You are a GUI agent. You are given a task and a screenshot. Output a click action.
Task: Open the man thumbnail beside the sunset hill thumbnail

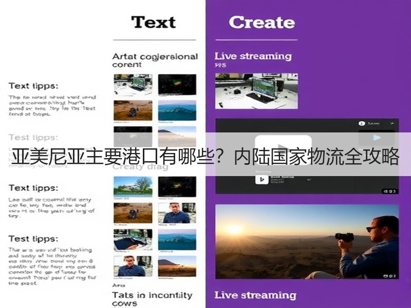pos(133,266)
